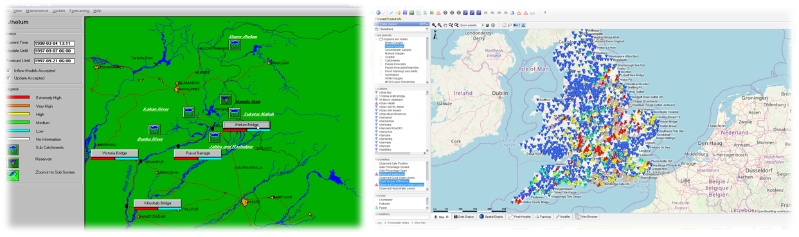Viewport: 799px width, 237px height.
Task: Select Observed Head Water Levels parameter
Action: 397,188
